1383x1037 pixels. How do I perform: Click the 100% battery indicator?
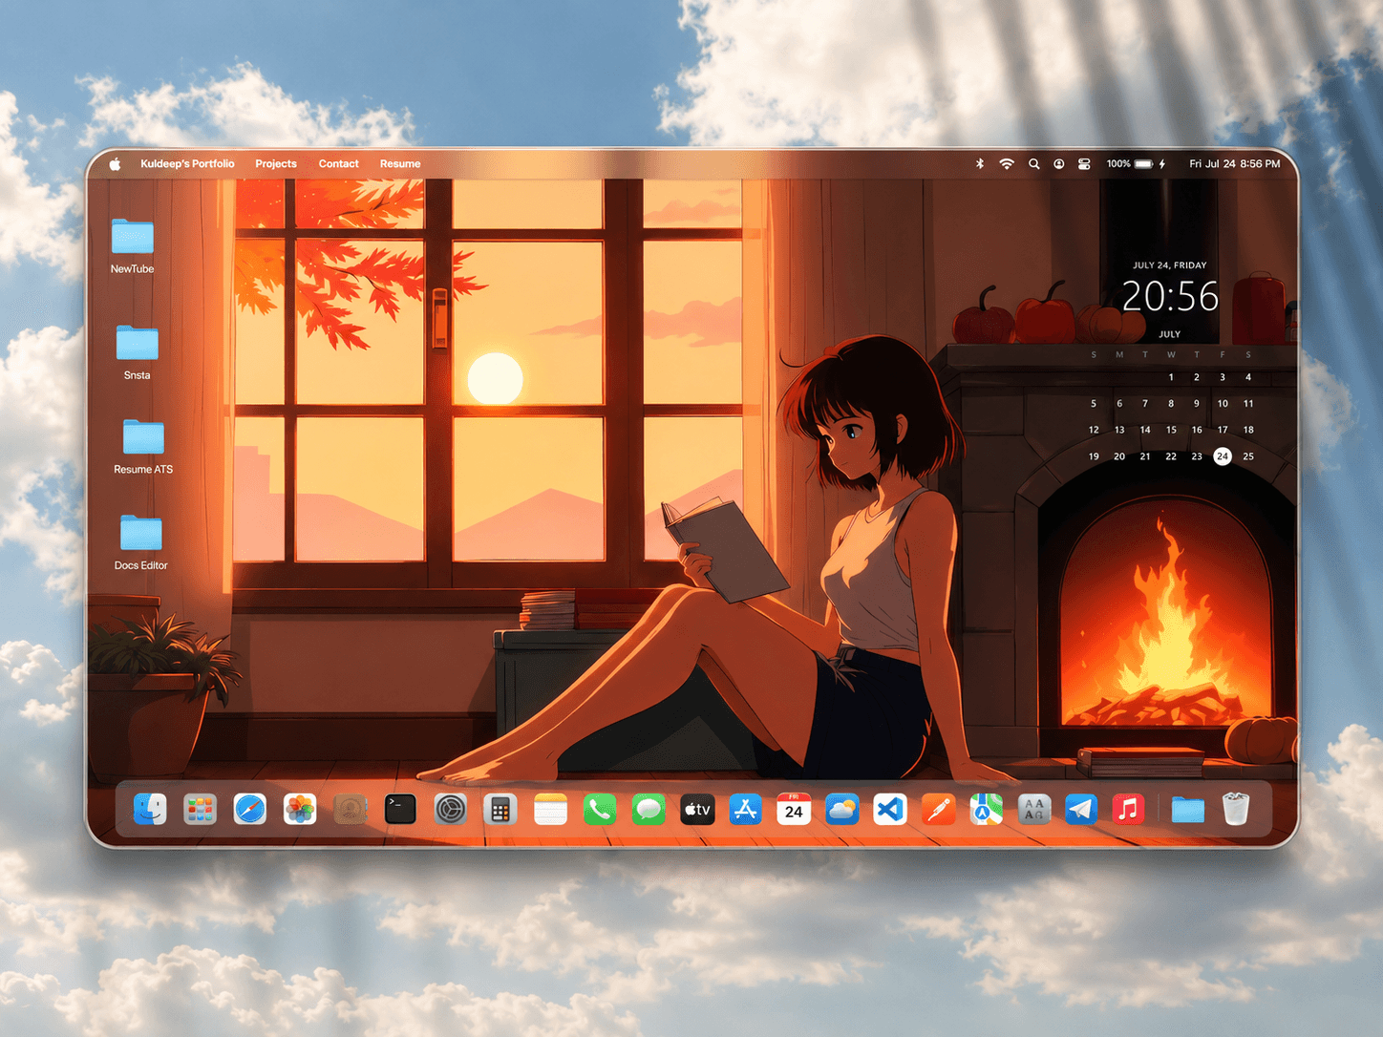click(x=1137, y=164)
